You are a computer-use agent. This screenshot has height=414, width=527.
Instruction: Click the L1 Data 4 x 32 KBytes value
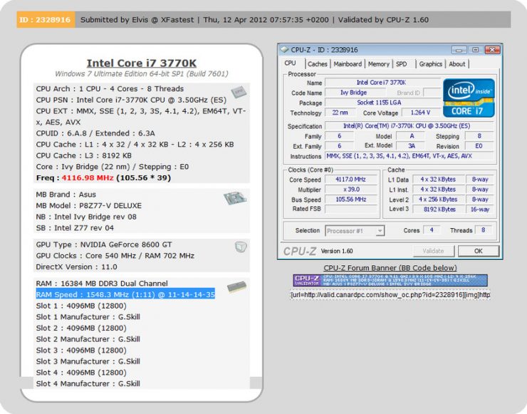tap(438, 180)
